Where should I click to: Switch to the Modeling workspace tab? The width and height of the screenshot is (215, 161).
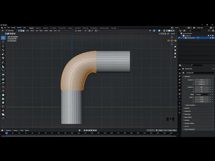[x=38, y=28]
